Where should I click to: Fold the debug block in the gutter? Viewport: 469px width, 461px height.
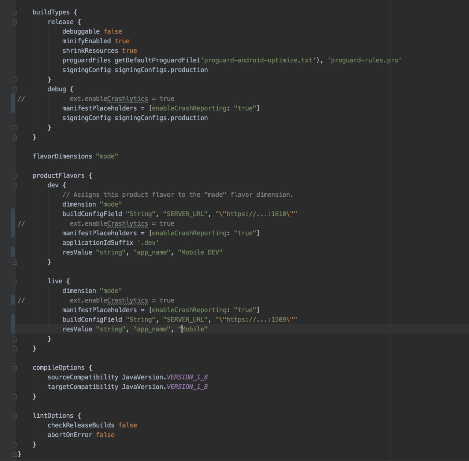pyautogui.click(x=15, y=89)
